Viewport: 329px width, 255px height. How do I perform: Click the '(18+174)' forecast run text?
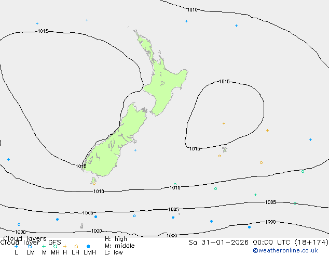(311, 243)
